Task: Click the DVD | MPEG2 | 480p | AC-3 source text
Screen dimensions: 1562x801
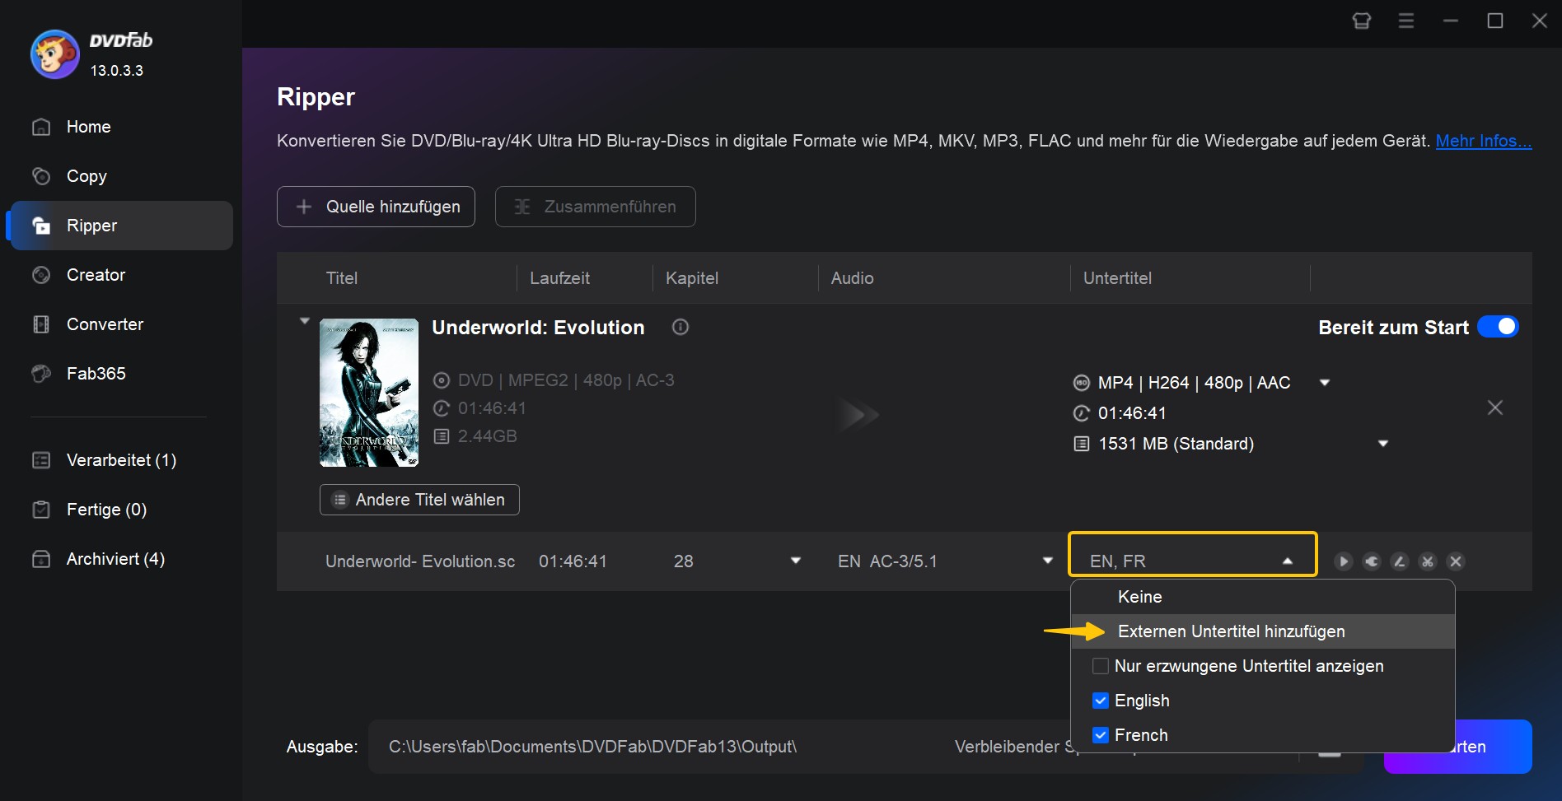Action: click(566, 380)
